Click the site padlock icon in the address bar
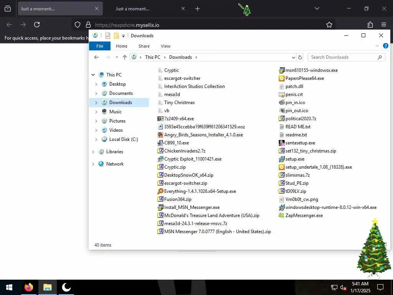 (x=88, y=25)
